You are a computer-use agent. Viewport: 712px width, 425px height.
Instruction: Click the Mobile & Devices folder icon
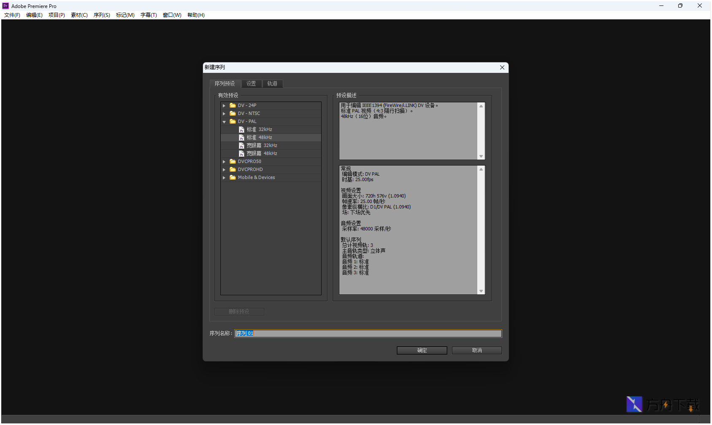(x=233, y=177)
